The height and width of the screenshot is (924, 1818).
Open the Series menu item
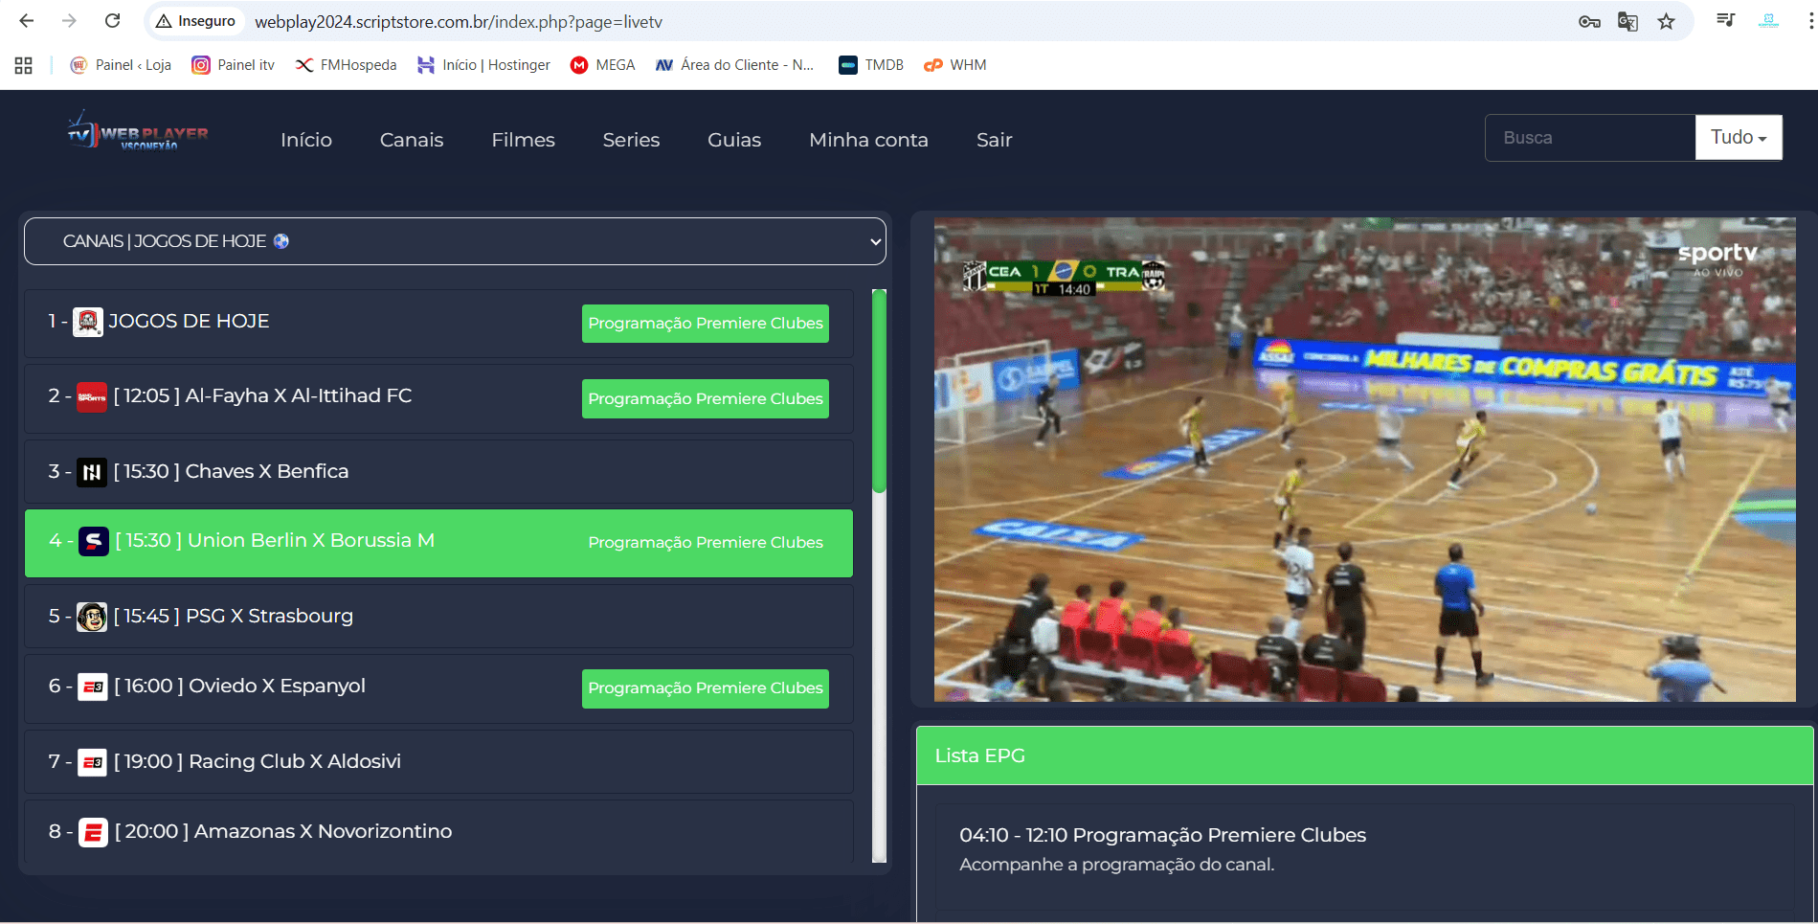click(x=631, y=140)
